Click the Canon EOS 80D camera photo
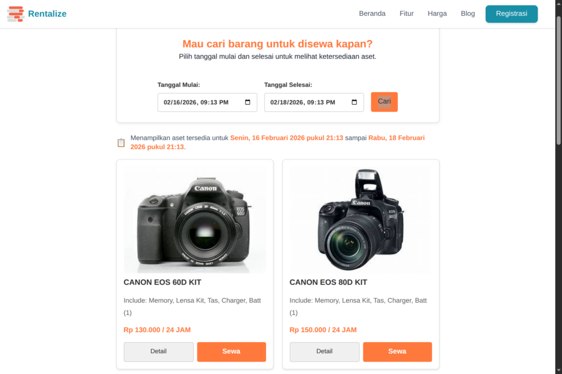This screenshot has width=562, height=374. tap(361, 220)
